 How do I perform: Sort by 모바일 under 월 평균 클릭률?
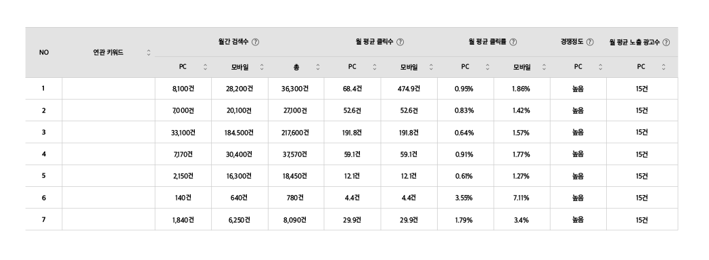point(544,68)
